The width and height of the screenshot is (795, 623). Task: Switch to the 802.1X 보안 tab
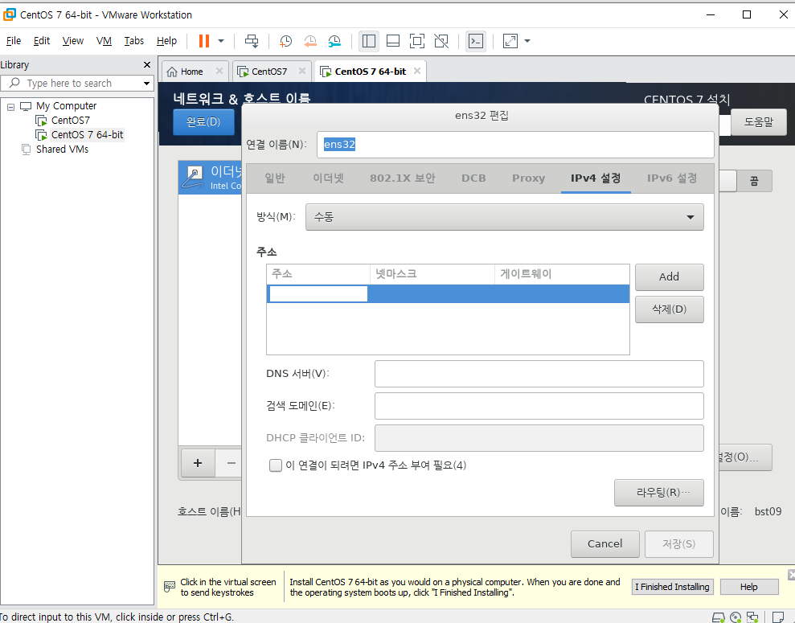pos(403,178)
